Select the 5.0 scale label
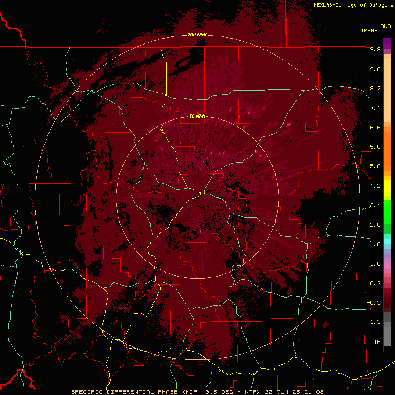 (375, 166)
